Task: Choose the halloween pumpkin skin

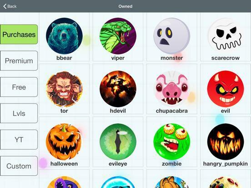Action: pyautogui.click(x=64, y=142)
